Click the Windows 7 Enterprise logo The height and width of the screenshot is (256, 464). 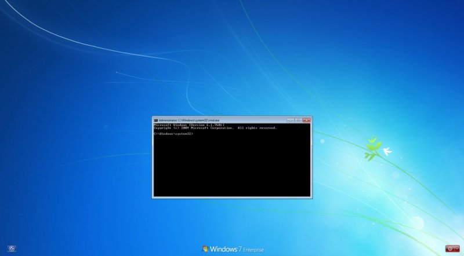233,249
